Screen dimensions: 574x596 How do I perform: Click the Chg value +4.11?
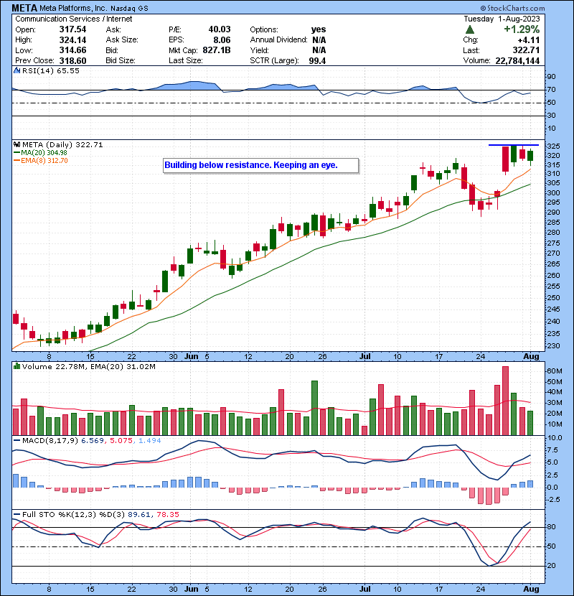pos(528,40)
